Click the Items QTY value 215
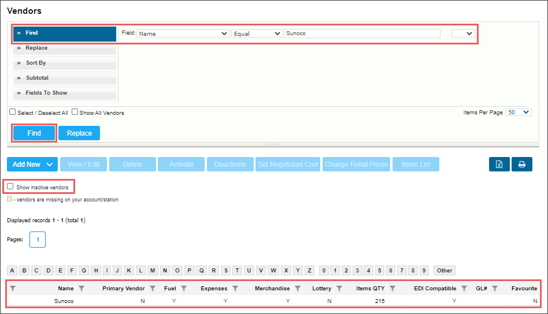This screenshot has width=548, height=314. tap(380, 301)
